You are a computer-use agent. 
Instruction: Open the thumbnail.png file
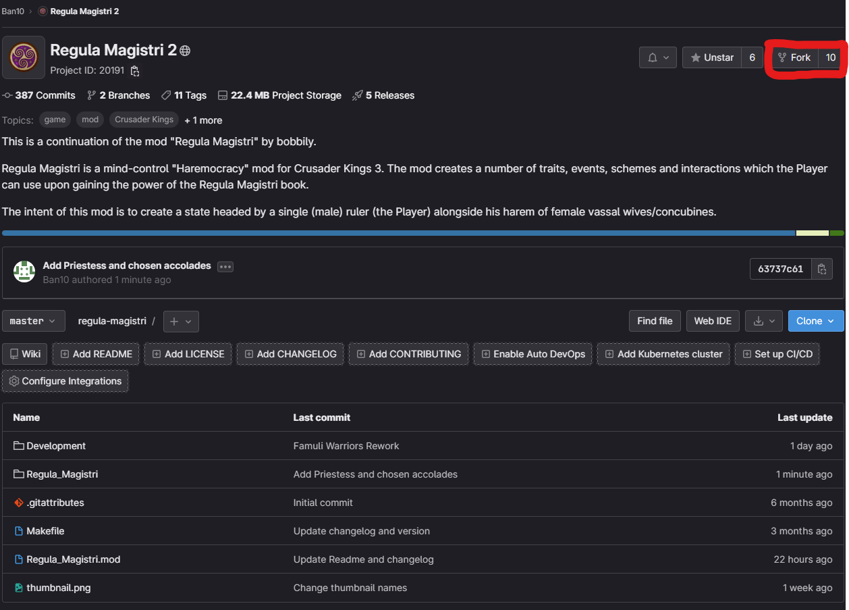pos(59,588)
